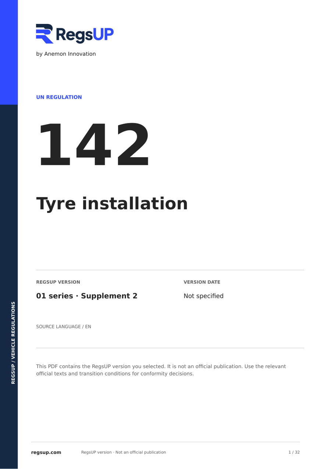Click 'SOURCE LANGUAGE / EN' text
Image resolution: width=331 pixels, height=469 pixels.
click(64, 327)
